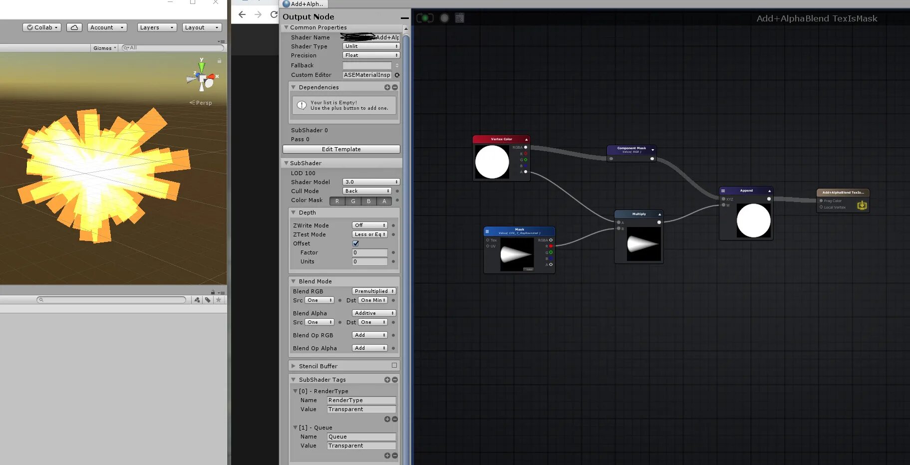Toggle the Persp projection label

[x=201, y=103]
